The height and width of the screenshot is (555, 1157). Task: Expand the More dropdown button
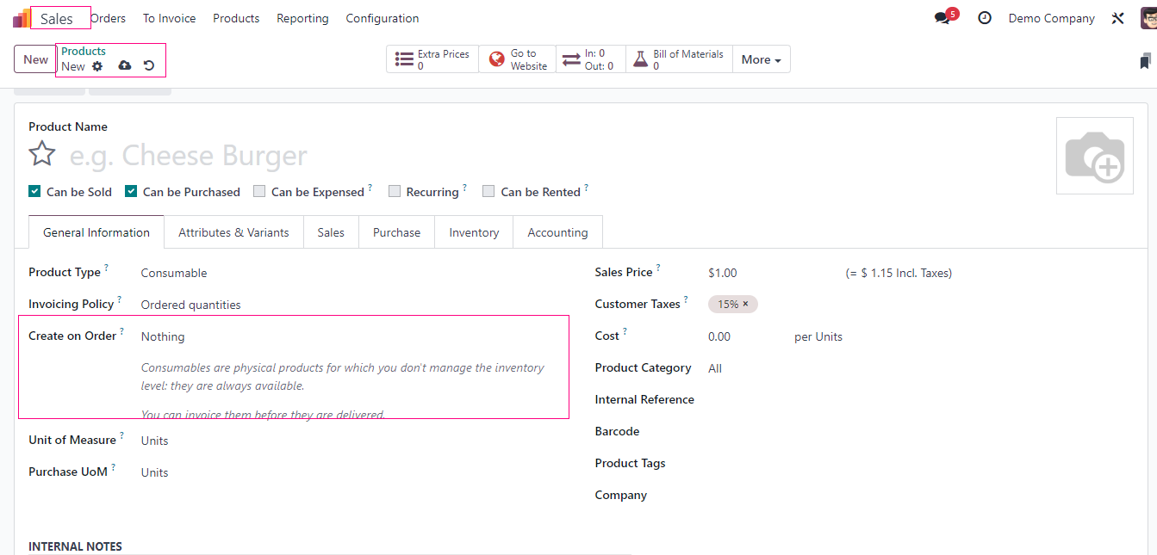(761, 59)
